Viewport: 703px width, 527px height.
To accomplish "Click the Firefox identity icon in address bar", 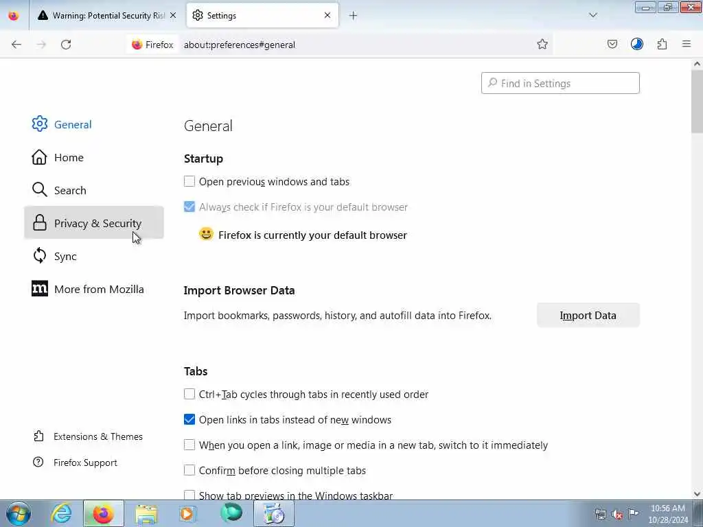I will pyautogui.click(x=152, y=45).
